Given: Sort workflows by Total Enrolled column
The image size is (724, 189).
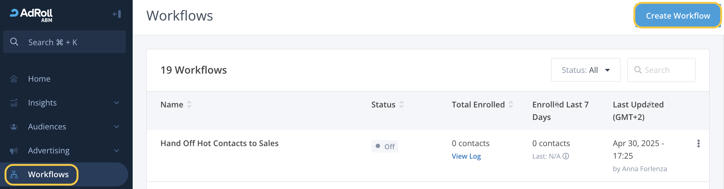Looking at the screenshot, I should (x=511, y=105).
